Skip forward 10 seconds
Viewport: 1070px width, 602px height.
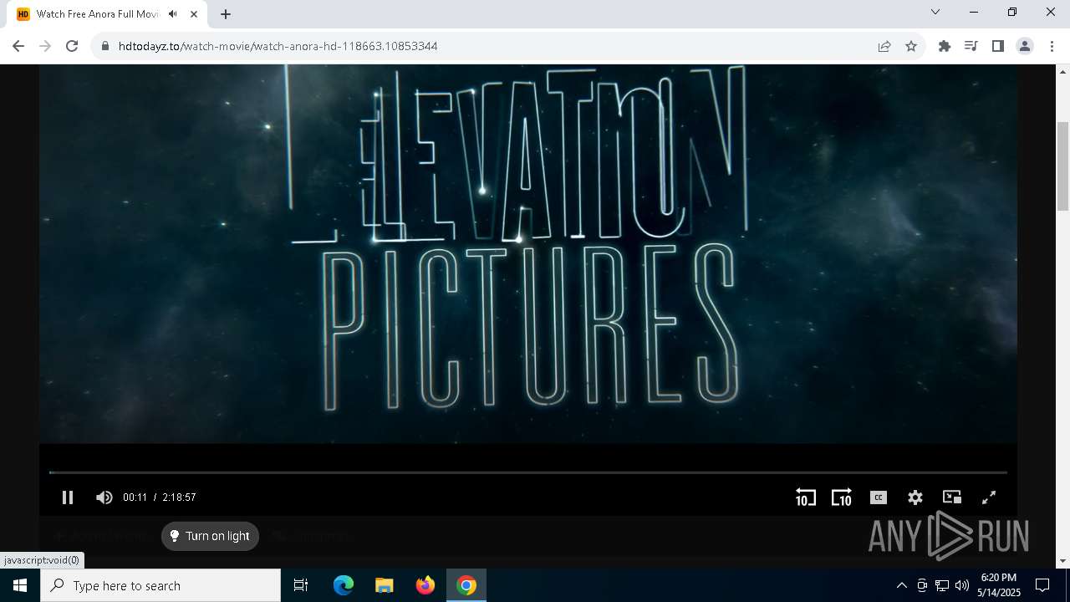tap(841, 497)
